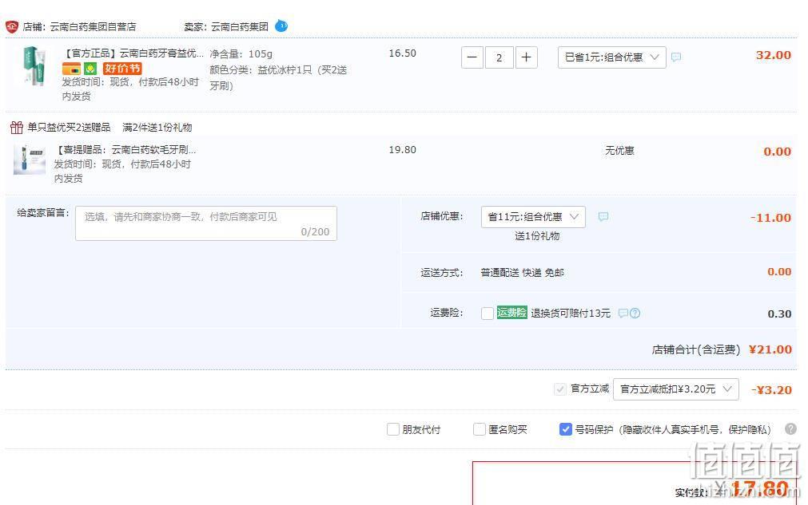Image resolution: width=808 pixels, height=505 pixels.
Task: Click the 满2件送1份礼物 text
Action: (157, 128)
